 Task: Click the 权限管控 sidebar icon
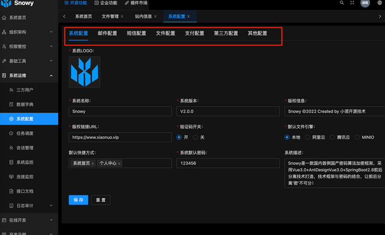[x=4, y=47]
